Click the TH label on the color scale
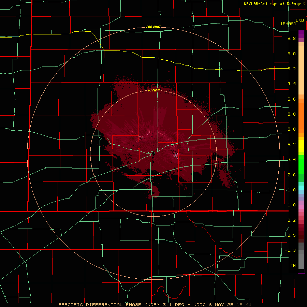This screenshot has height=307, width=307. (293, 266)
